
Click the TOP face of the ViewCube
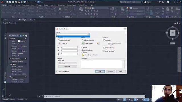coord(173,33)
